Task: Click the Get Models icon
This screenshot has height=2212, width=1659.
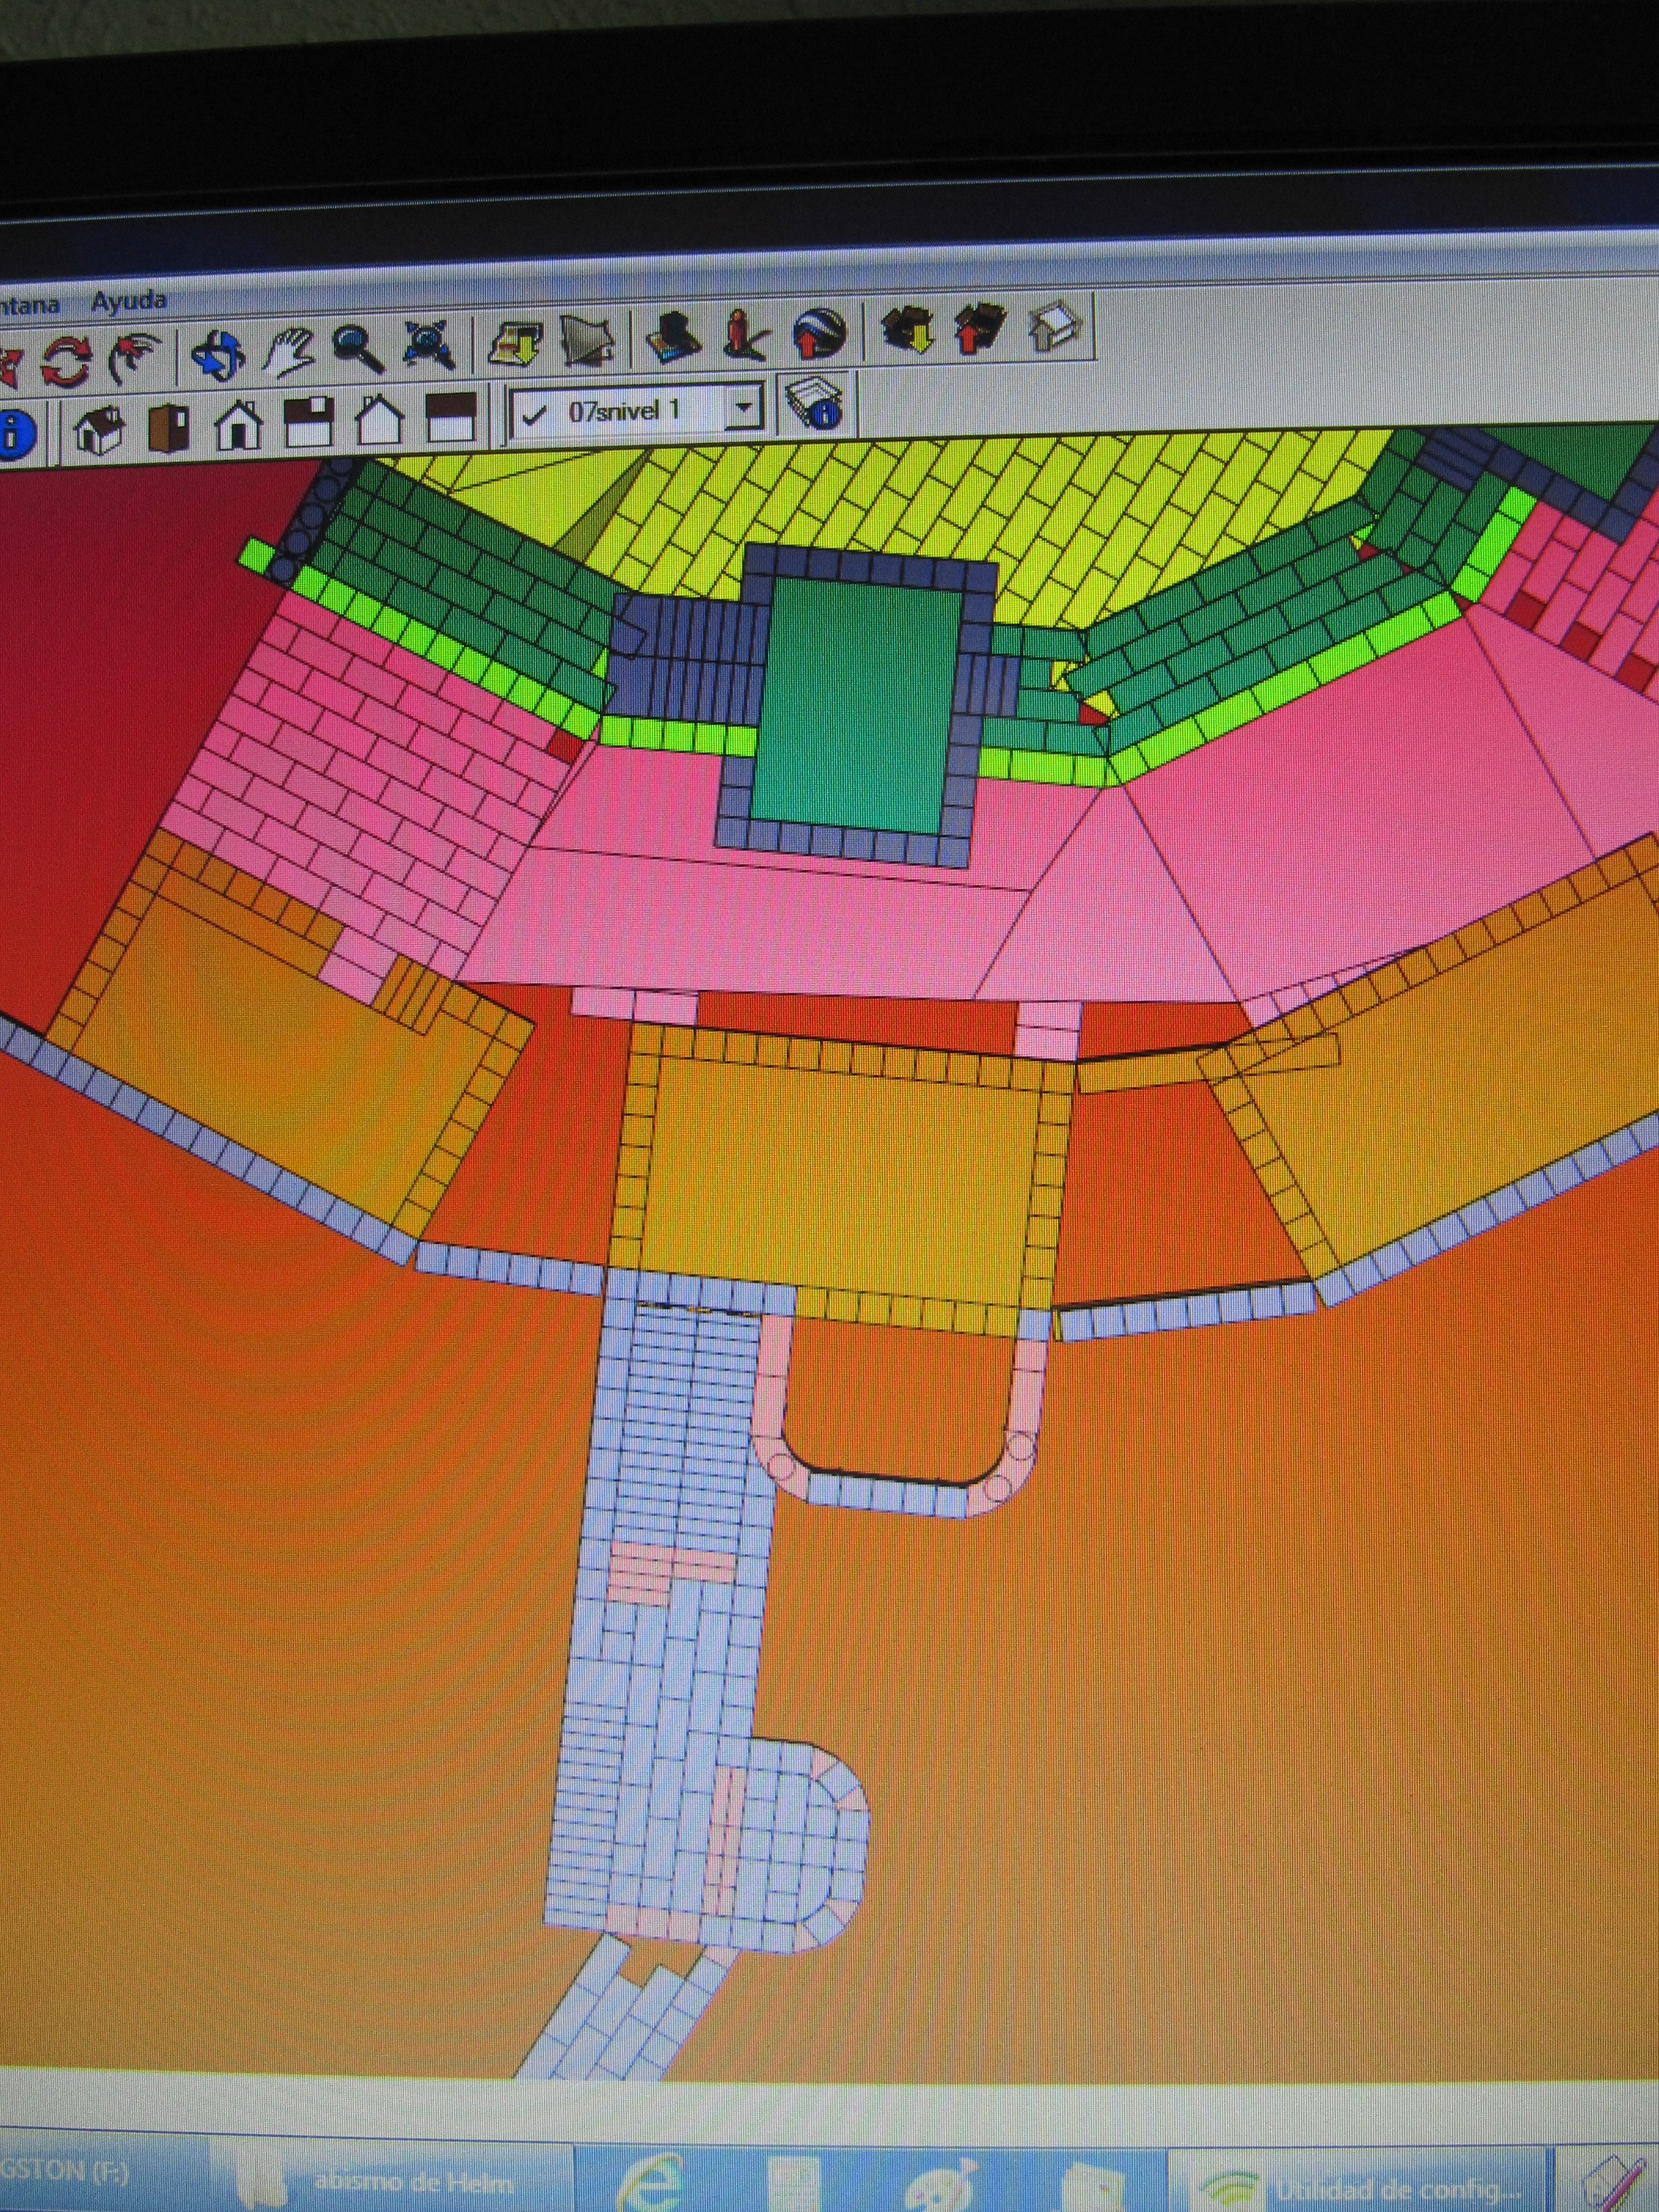Action: coord(907,331)
